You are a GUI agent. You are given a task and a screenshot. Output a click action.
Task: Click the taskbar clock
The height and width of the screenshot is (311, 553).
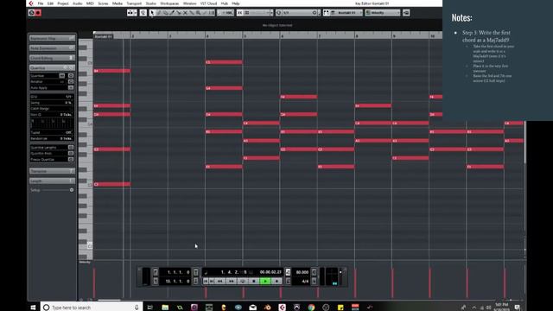[501, 307]
